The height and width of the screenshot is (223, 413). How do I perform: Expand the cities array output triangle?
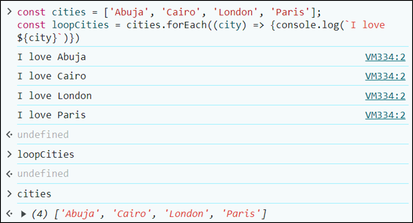coord(24,214)
